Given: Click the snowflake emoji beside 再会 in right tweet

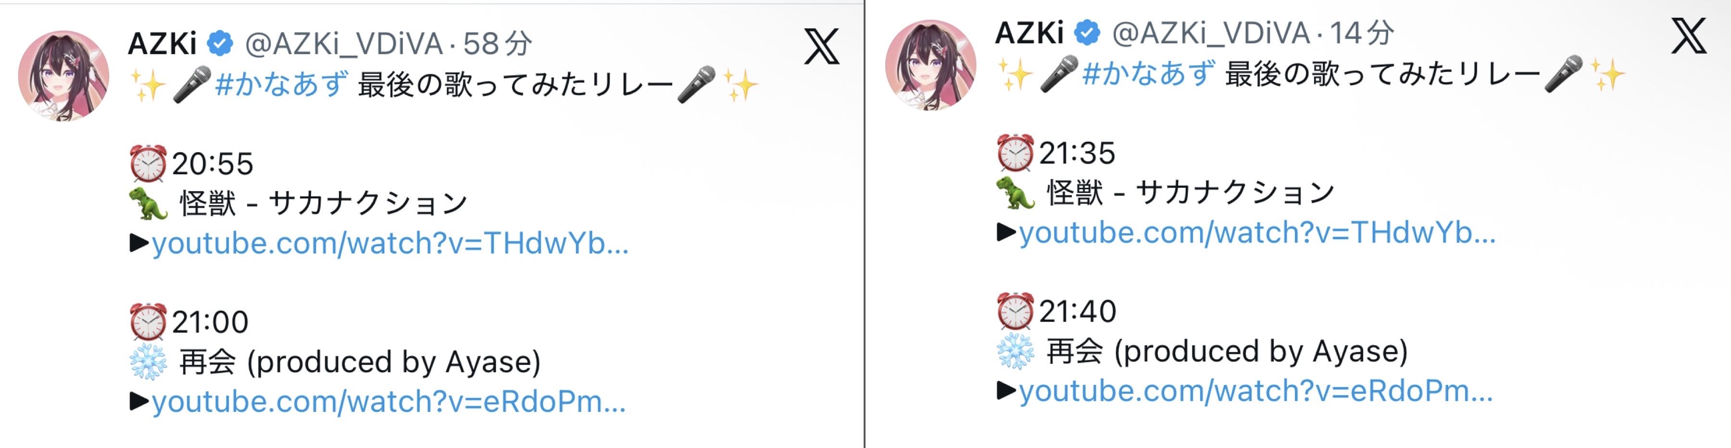Looking at the screenshot, I should (x=1015, y=351).
